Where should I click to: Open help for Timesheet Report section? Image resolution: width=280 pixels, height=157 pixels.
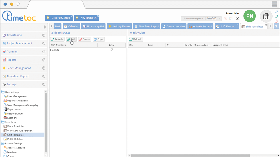tap(44, 76)
